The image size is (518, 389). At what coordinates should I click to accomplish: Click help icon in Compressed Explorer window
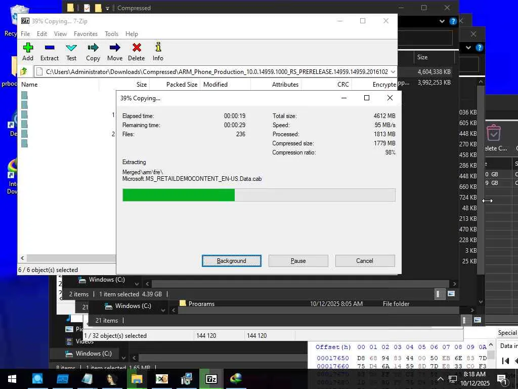tap(453, 21)
